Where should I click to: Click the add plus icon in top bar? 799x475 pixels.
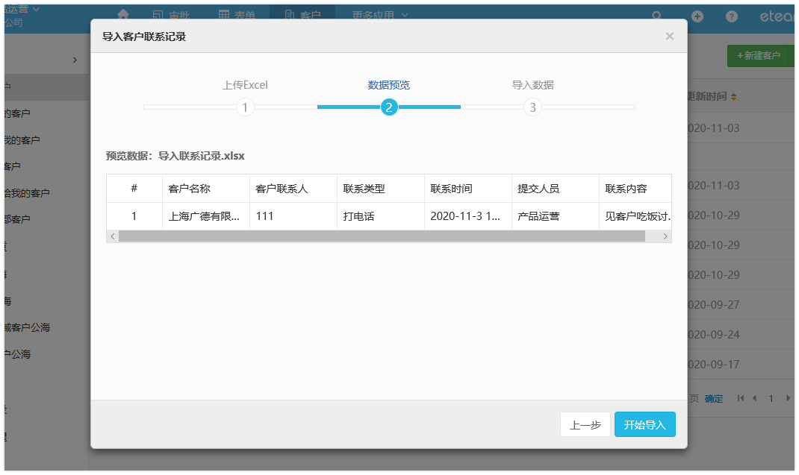click(697, 16)
